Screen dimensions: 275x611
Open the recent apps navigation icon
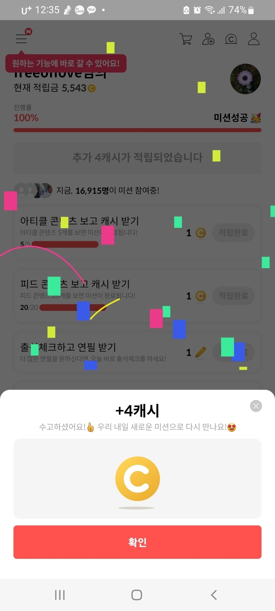click(60, 595)
